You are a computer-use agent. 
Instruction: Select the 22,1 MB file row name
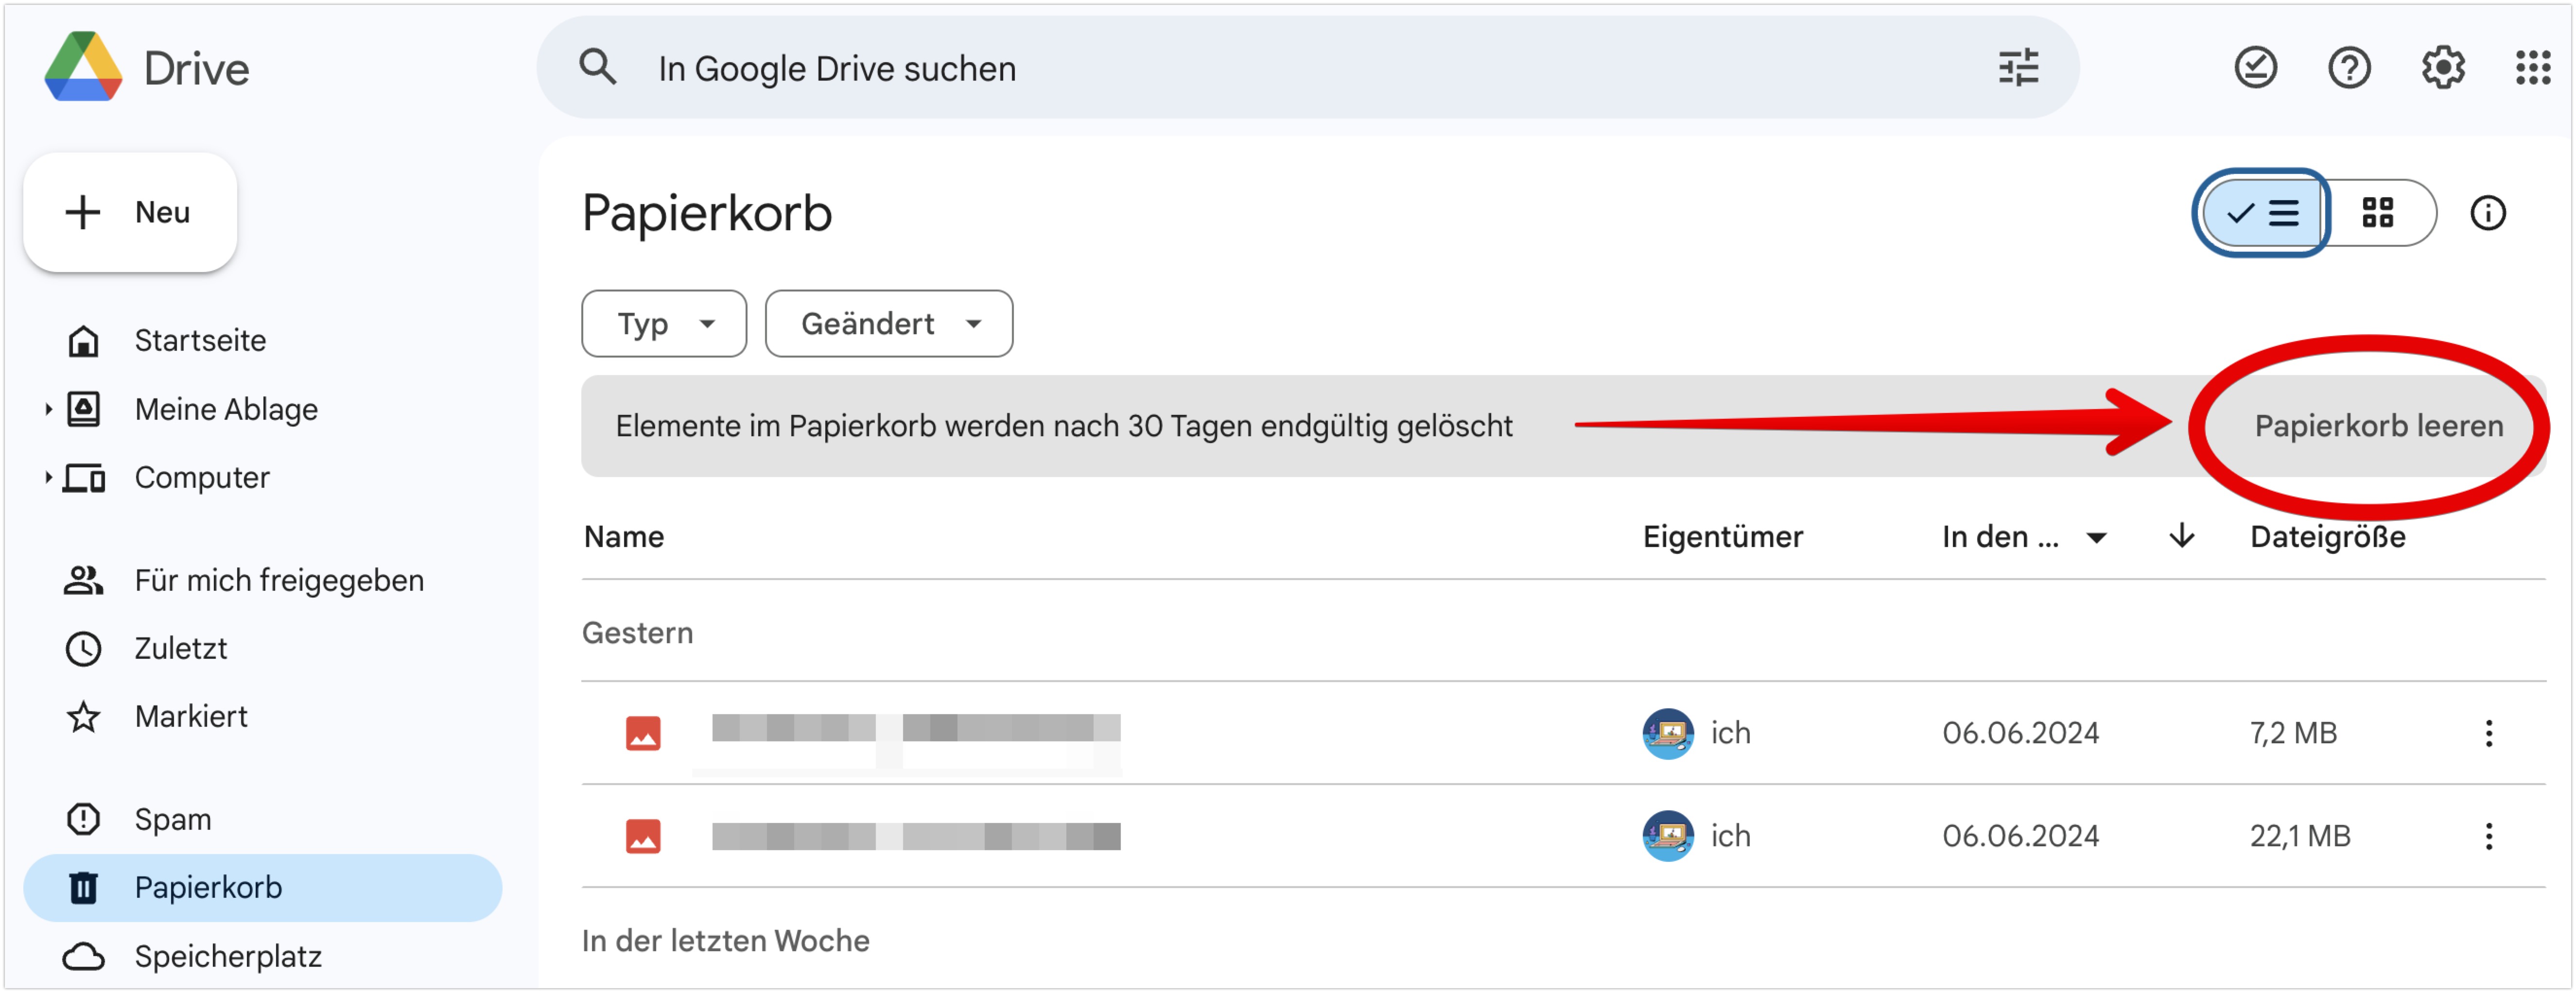coord(916,836)
